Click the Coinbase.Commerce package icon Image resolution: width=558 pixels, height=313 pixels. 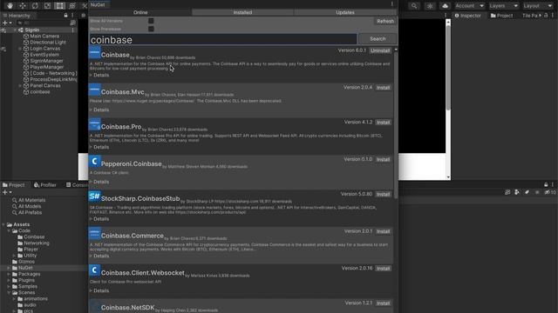(94, 234)
